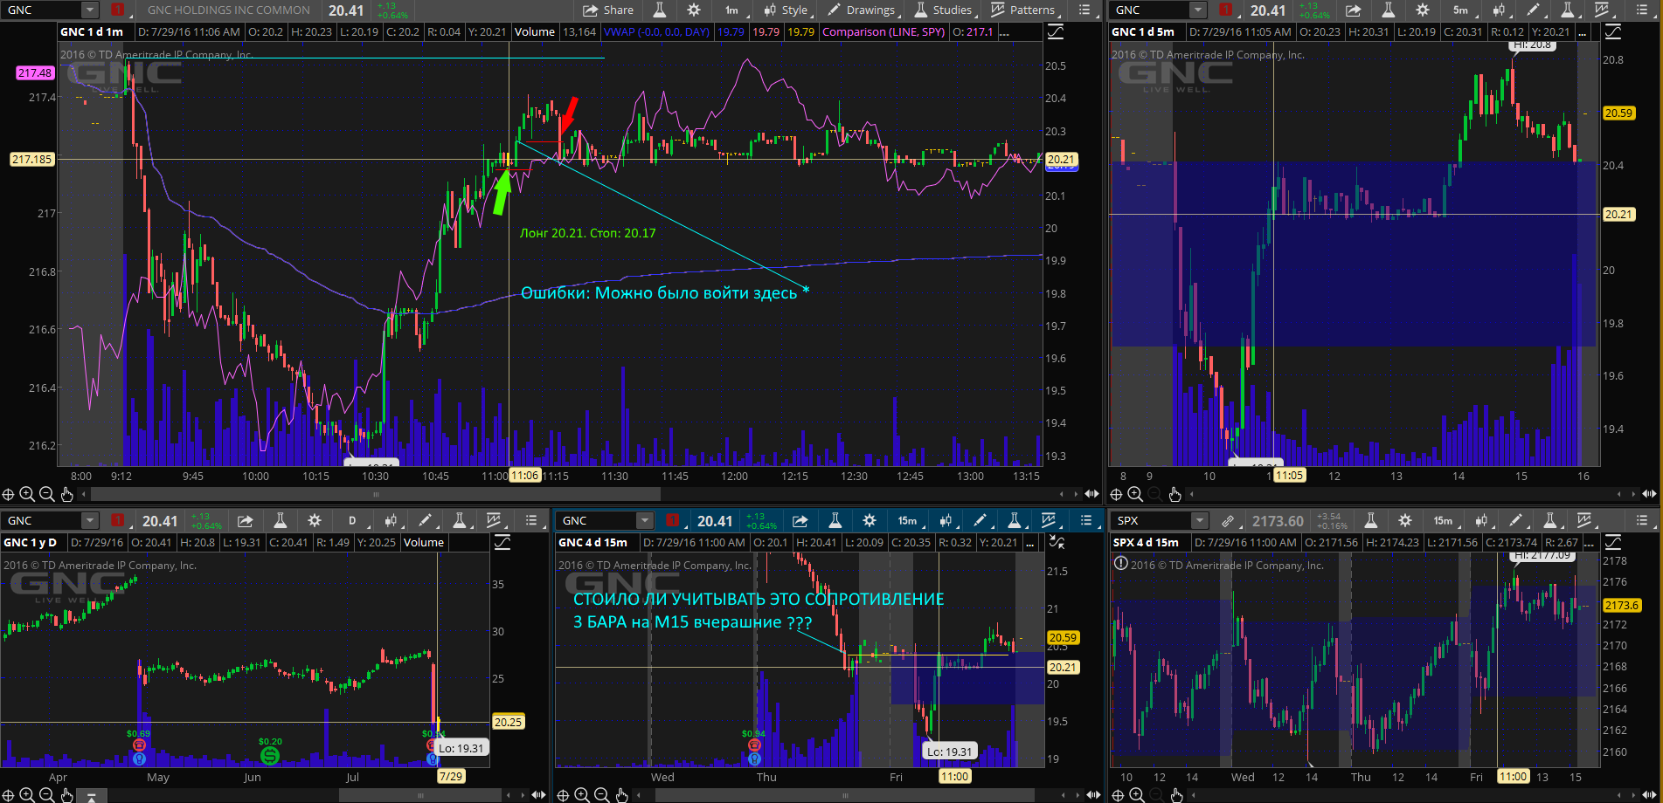1663x803 pixels.
Task: Open the settings gear in the SPX chart
Action: tap(1405, 520)
